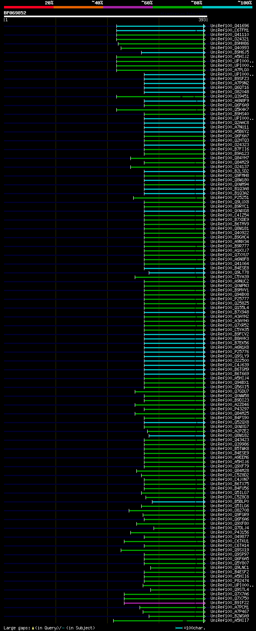
Task: Click the UniRef100_B5BLP0 label
Action: pyautogui.click(x=230, y=502)
